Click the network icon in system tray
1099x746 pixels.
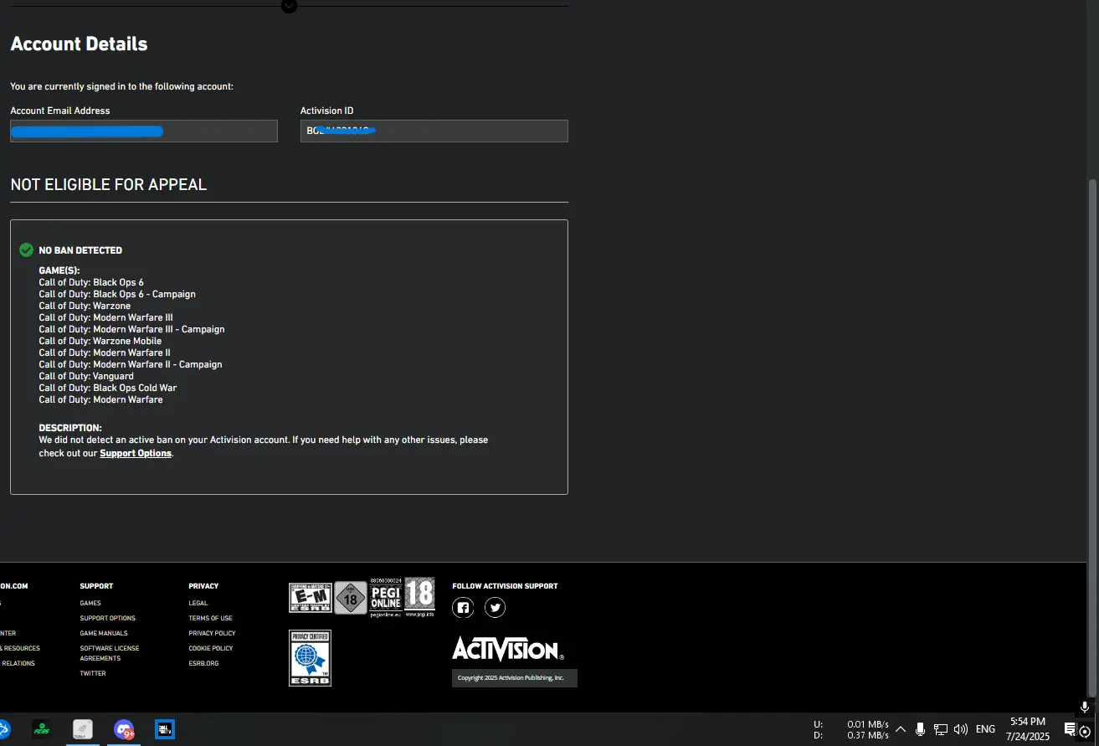940,729
